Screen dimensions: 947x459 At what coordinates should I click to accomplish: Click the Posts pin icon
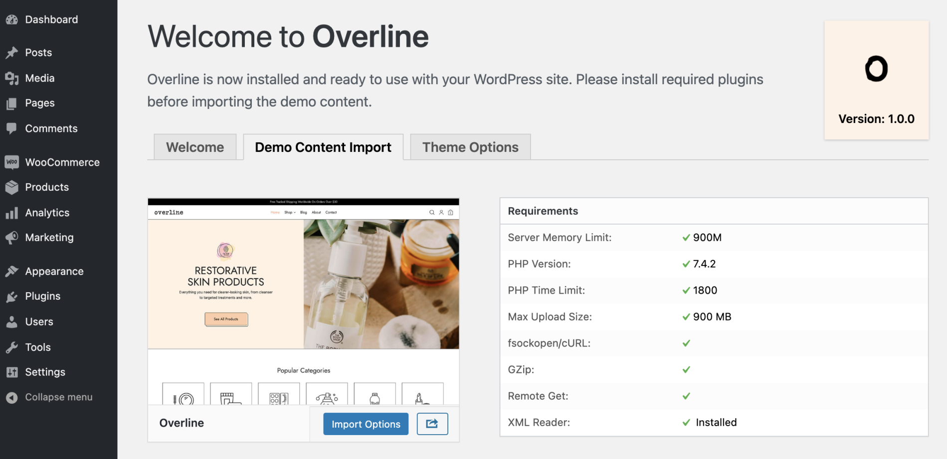[12, 52]
